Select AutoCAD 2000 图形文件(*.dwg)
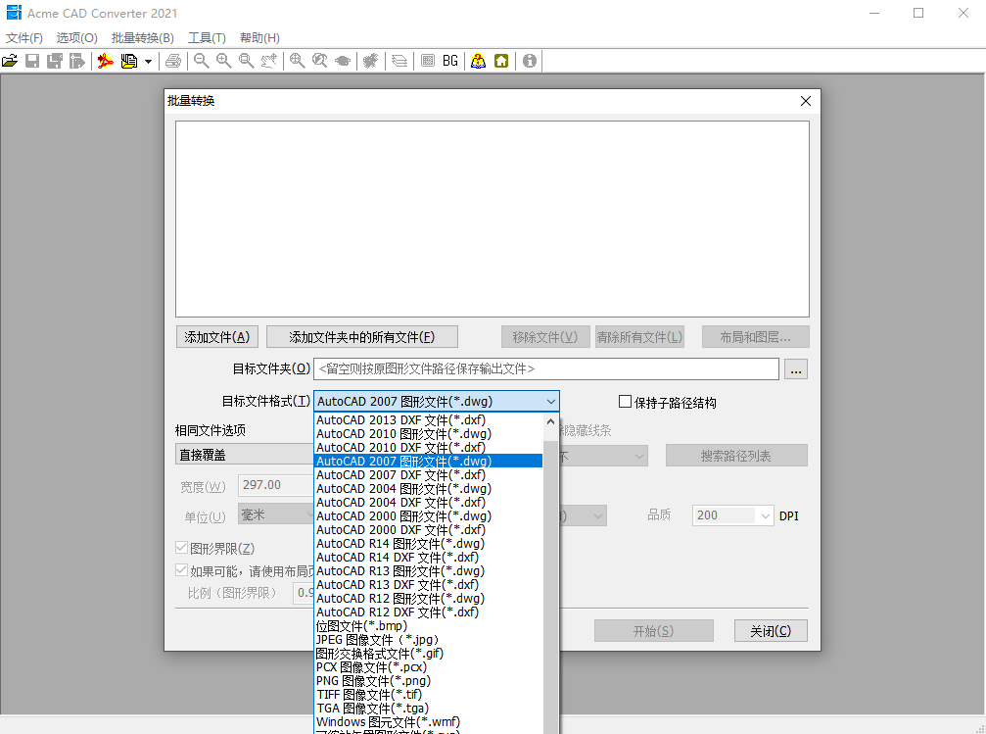986x734 pixels. (428, 516)
